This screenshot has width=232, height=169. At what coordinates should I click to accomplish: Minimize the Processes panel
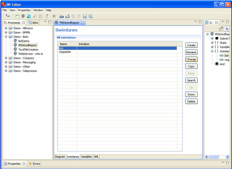click(x=45, y=22)
